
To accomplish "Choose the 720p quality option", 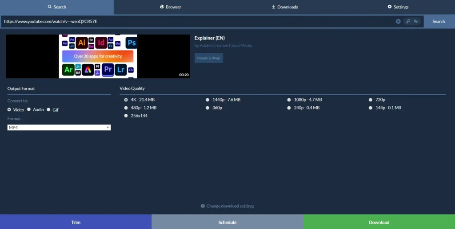I will (371, 100).
